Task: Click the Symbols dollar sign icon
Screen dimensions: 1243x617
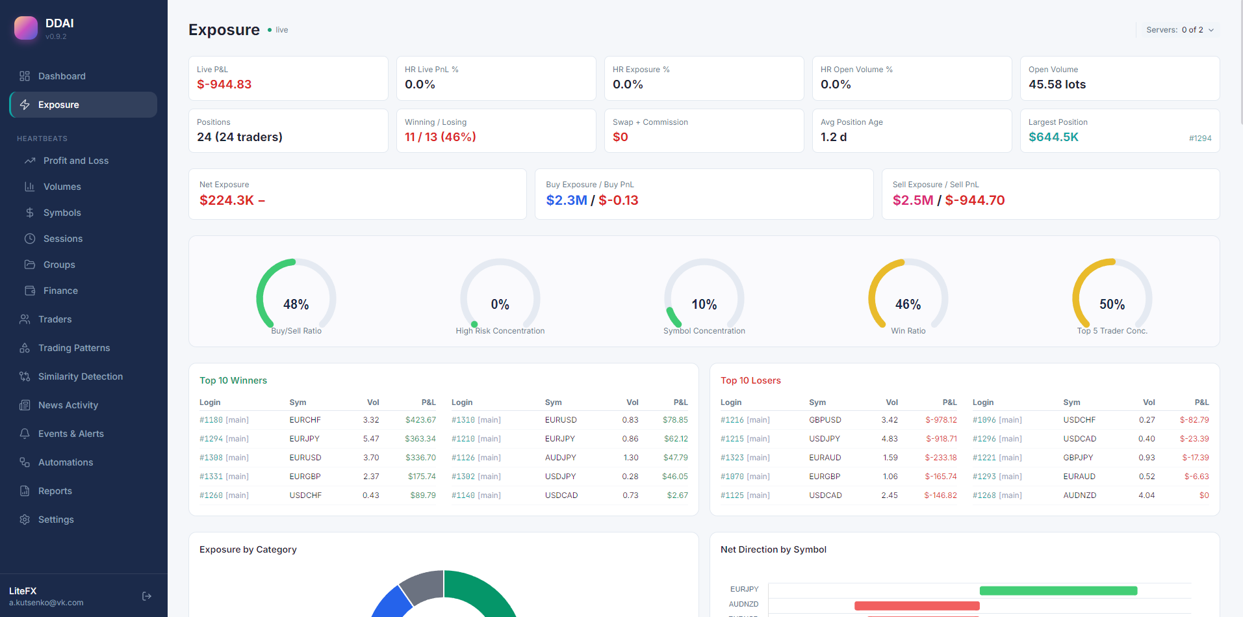Action: tap(30, 213)
